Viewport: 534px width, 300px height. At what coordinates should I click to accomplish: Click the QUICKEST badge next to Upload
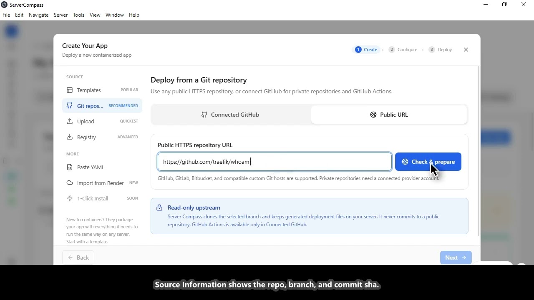point(129,121)
